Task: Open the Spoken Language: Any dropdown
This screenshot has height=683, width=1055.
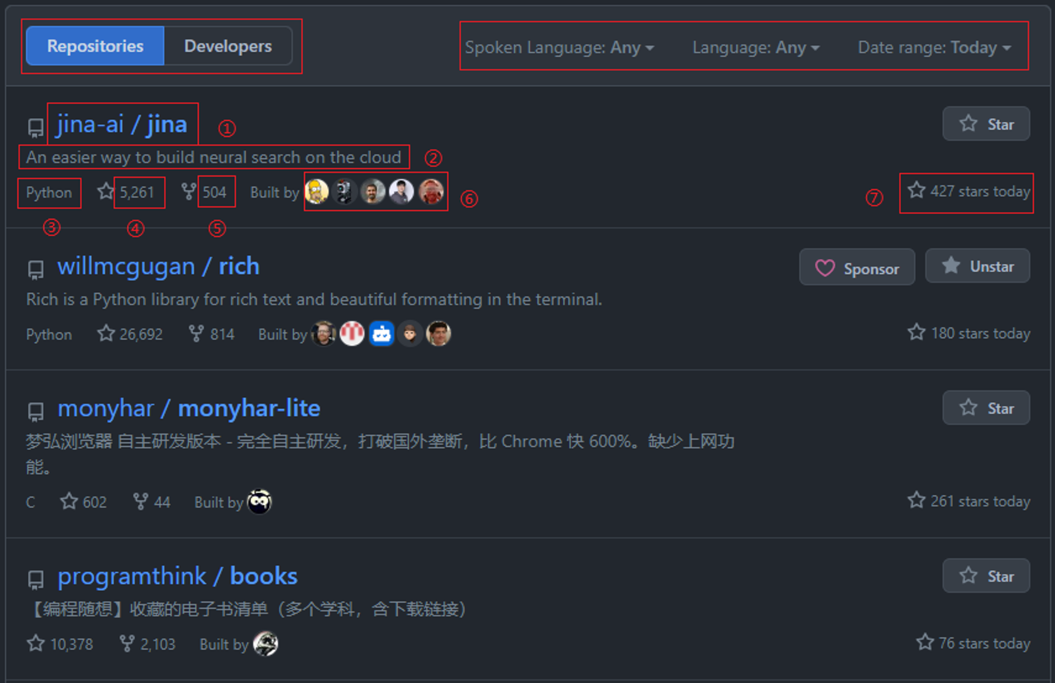Action: point(559,47)
